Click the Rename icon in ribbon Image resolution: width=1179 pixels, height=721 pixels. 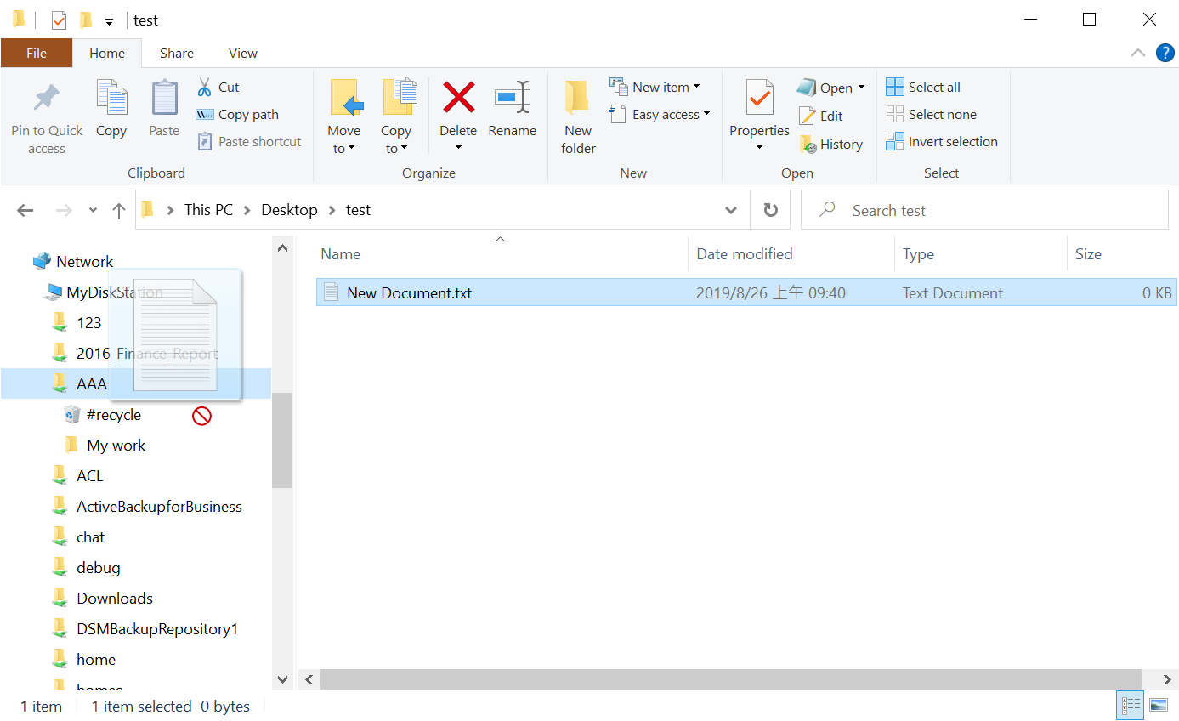[512, 98]
